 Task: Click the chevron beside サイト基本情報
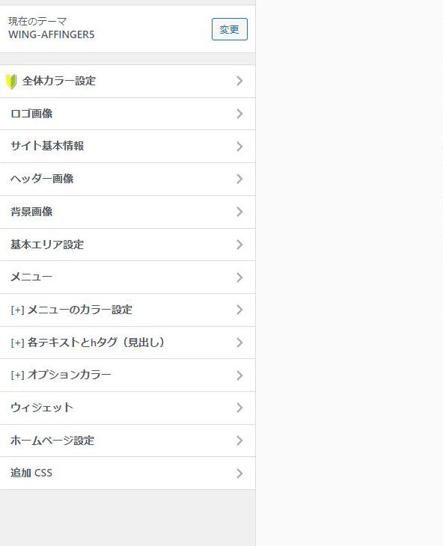pos(239,147)
